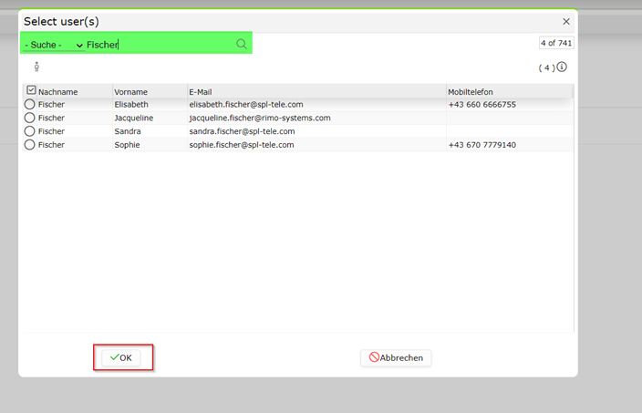This screenshot has height=413, width=642.
Task: Sort by the Nachname column header
Action: point(57,92)
